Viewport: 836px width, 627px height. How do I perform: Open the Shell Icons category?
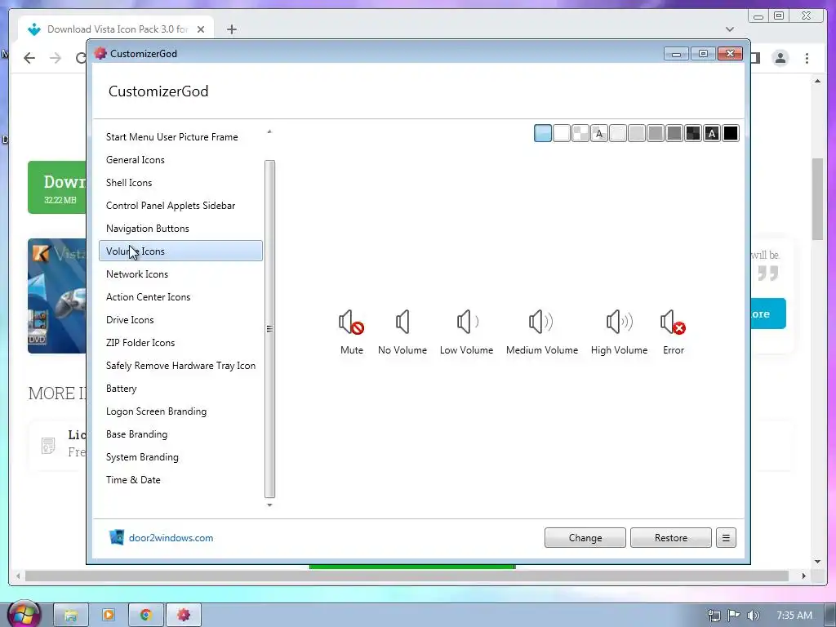pyautogui.click(x=180, y=183)
